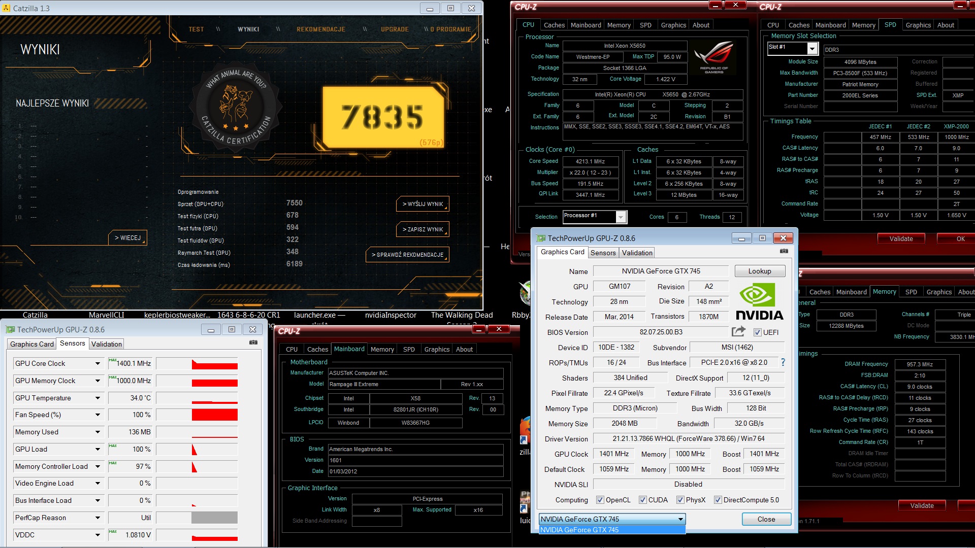Image resolution: width=975 pixels, height=548 pixels.
Task: Open the REKOMENDACJE tab in Catzilla
Action: tap(321, 29)
